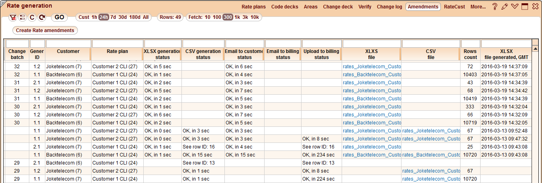Open the Change deck tab
The height and width of the screenshot is (183, 542).
point(338,7)
